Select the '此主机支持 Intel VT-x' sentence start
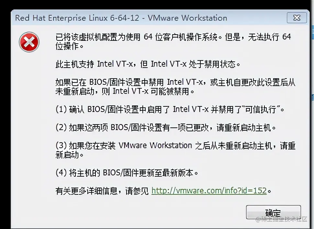This screenshot has height=229, width=314. 94,64
